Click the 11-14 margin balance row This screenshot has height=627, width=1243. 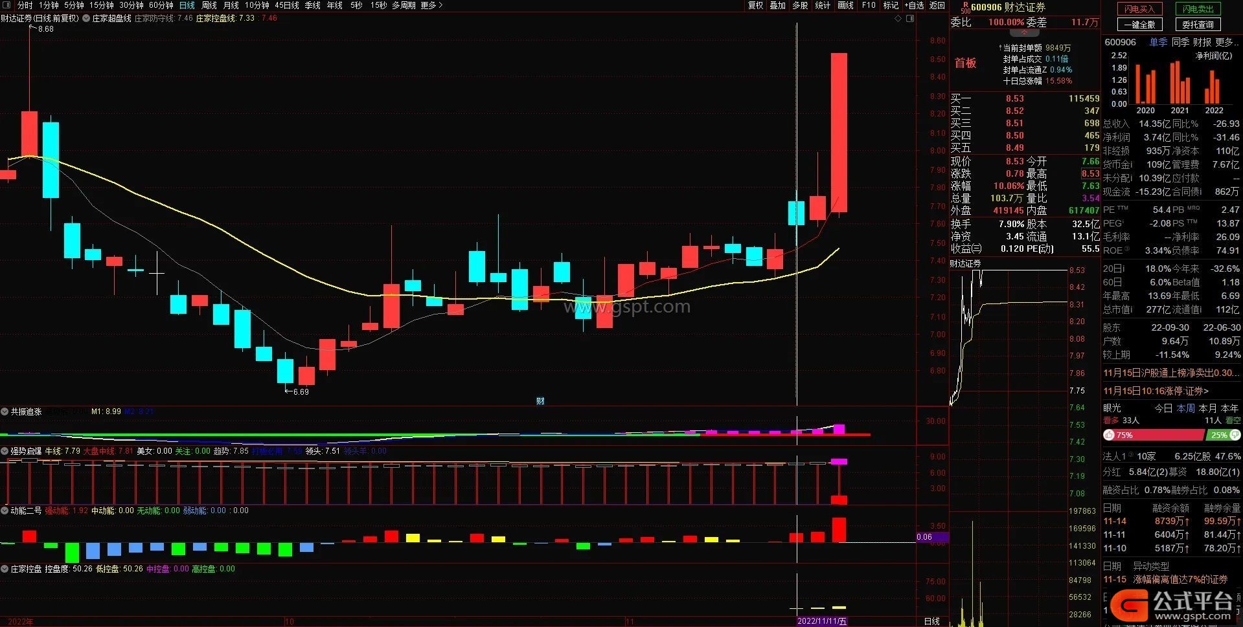pos(1171,521)
